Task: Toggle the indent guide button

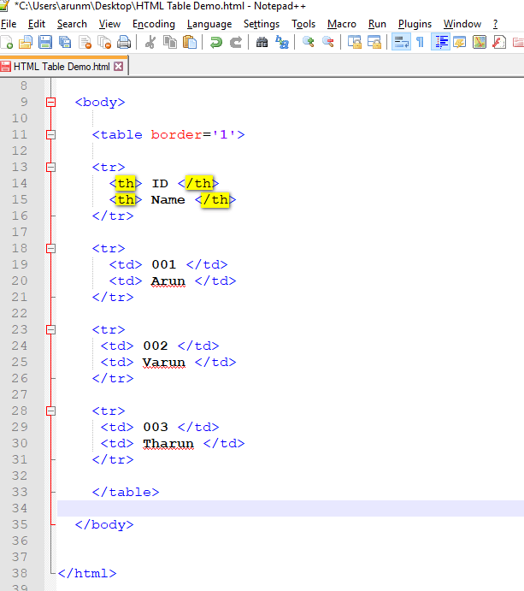Action: tap(440, 42)
